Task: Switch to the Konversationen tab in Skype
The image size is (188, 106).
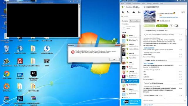Action: coord(135,21)
